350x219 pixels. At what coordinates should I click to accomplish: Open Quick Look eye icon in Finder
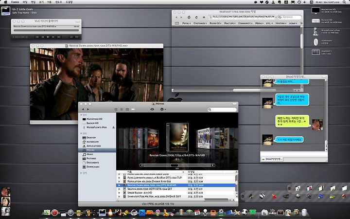[x=152, y=109]
